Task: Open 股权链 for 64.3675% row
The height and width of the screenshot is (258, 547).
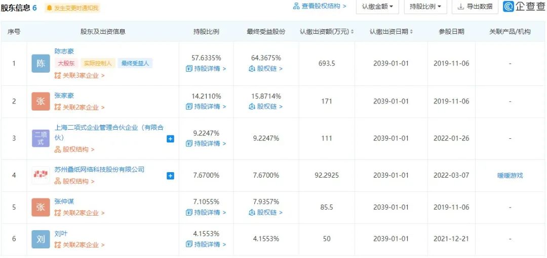Action: (x=266, y=69)
